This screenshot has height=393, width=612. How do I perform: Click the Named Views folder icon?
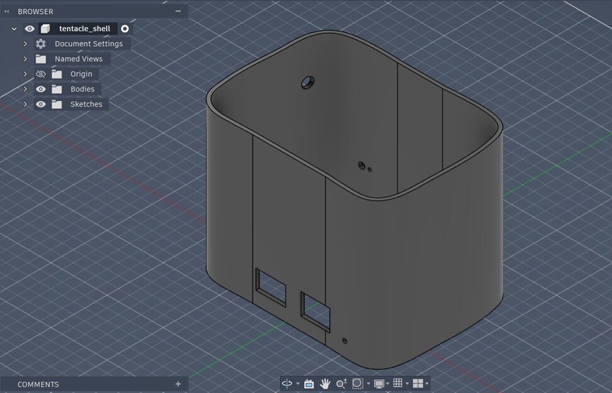[x=40, y=59]
